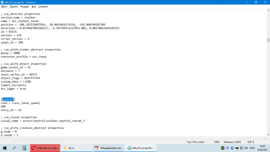The height and width of the screenshot is (152, 270).
Task: Click the vertical scrollbar thumb
Action: (x=268, y=40)
